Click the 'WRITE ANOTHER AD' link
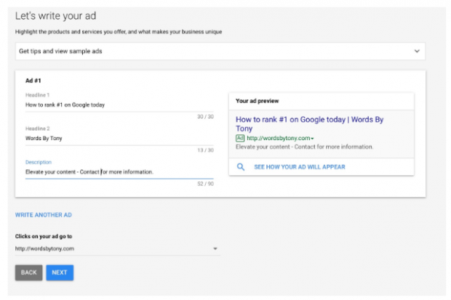Screen dimensions: 451x300 (x=44, y=215)
